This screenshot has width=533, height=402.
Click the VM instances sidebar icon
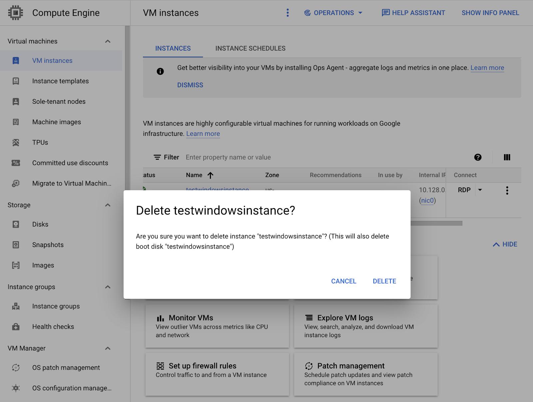pos(16,61)
